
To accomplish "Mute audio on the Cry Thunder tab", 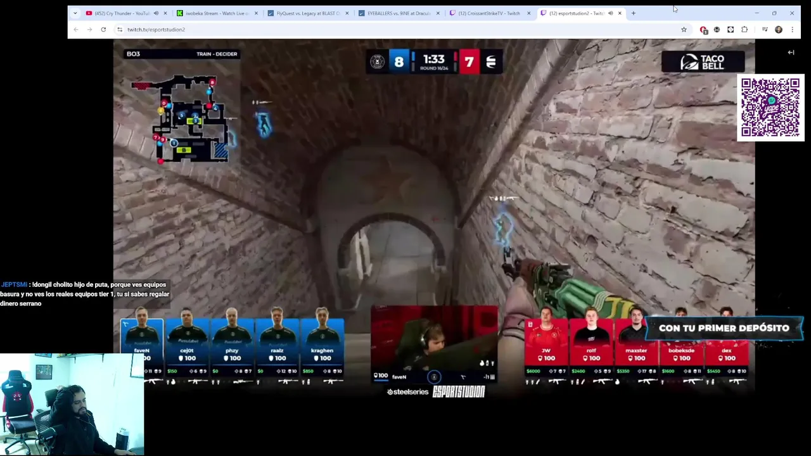I will pyautogui.click(x=156, y=13).
